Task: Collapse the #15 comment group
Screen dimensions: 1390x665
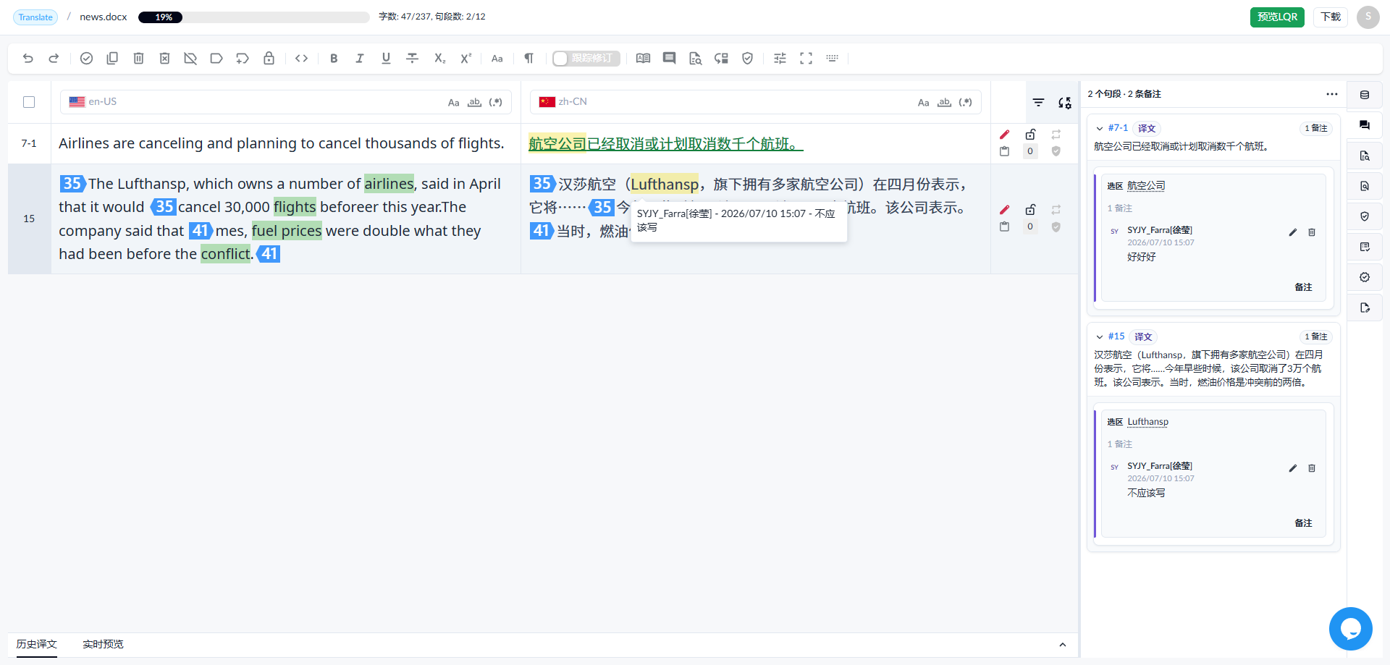Action: pyautogui.click(x=1100, y=337)
